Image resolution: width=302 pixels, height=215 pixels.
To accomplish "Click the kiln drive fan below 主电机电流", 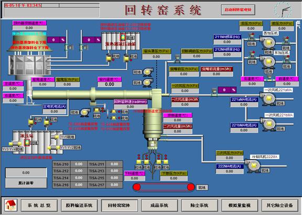I will click(x=85, y=112).
